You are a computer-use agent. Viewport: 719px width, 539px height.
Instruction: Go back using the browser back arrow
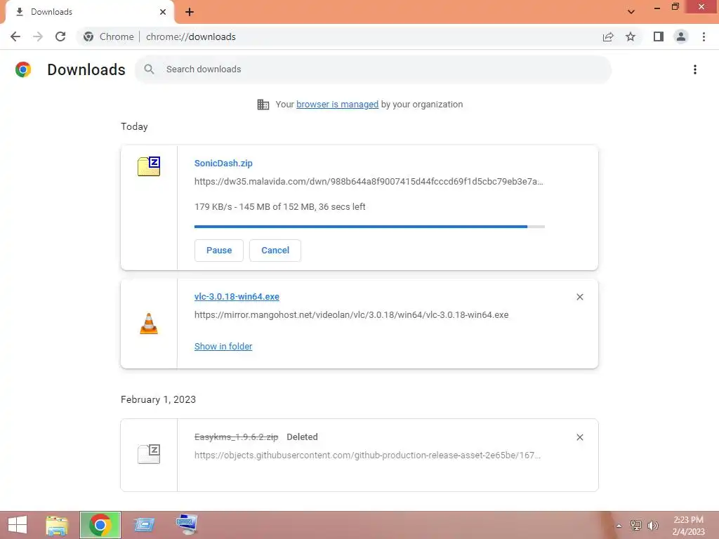pyautogui.click(x=15, y=36)
